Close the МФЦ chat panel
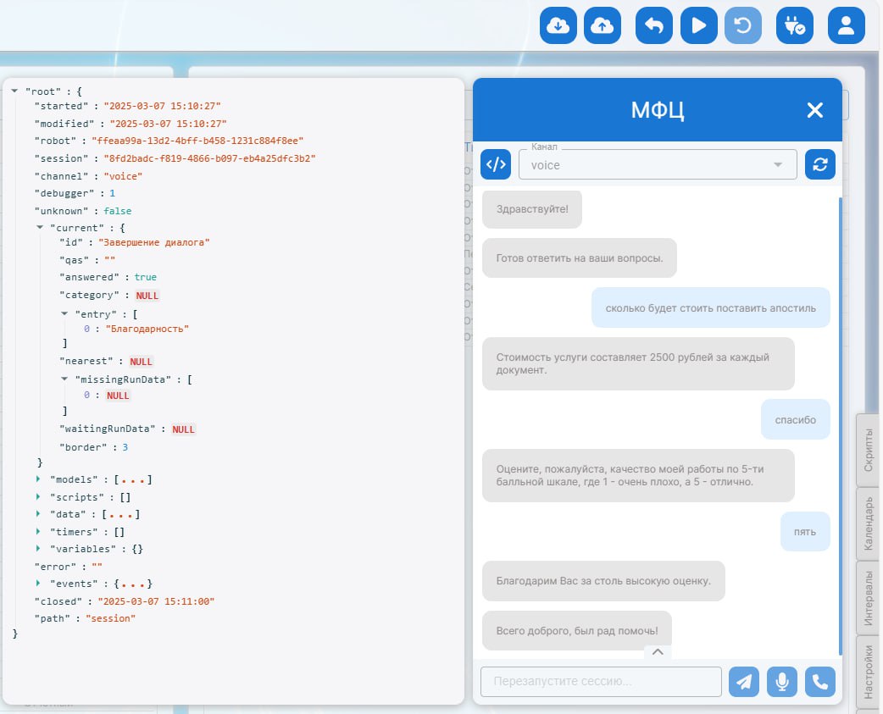Viewport: 883px width, 714px height. [814, 110]
